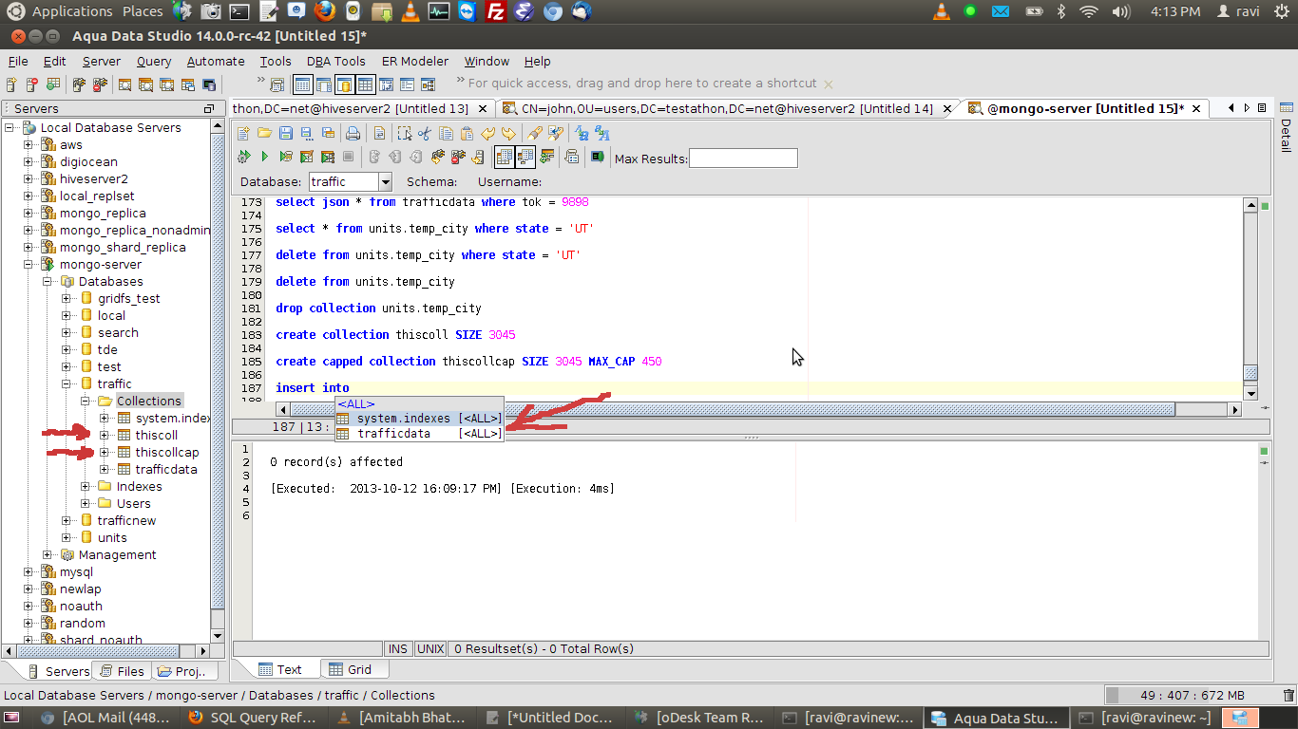This screenshot has height=729, width=1298.
Task: Click the Select All dashed rectangle icon
Action: 404,133
